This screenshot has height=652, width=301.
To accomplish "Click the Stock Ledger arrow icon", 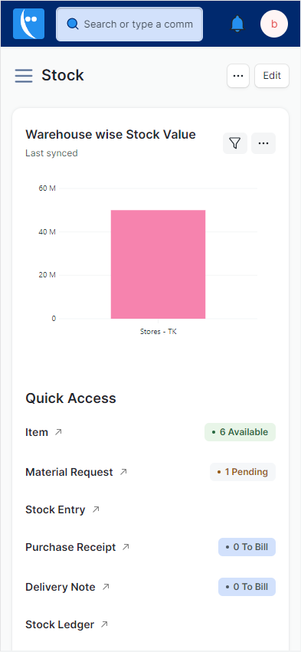I will 104,624.
